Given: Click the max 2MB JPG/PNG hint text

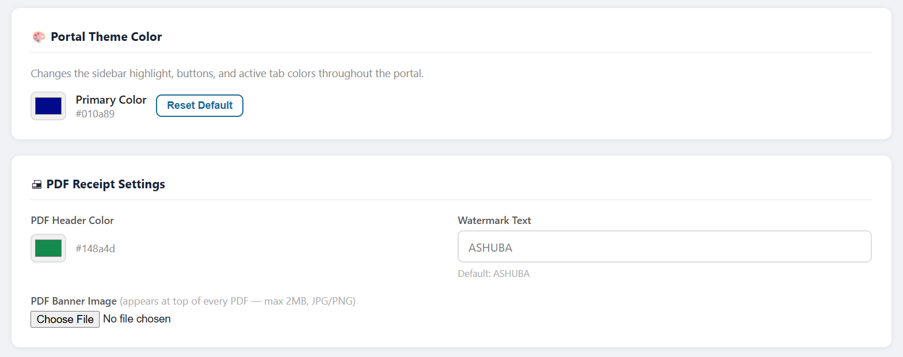Looking at the screenshot, I should pos(237,301).
